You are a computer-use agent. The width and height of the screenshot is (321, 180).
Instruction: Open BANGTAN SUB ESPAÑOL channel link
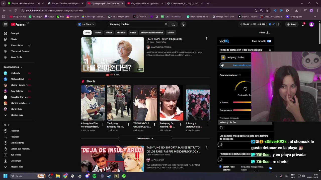(161, 47)
